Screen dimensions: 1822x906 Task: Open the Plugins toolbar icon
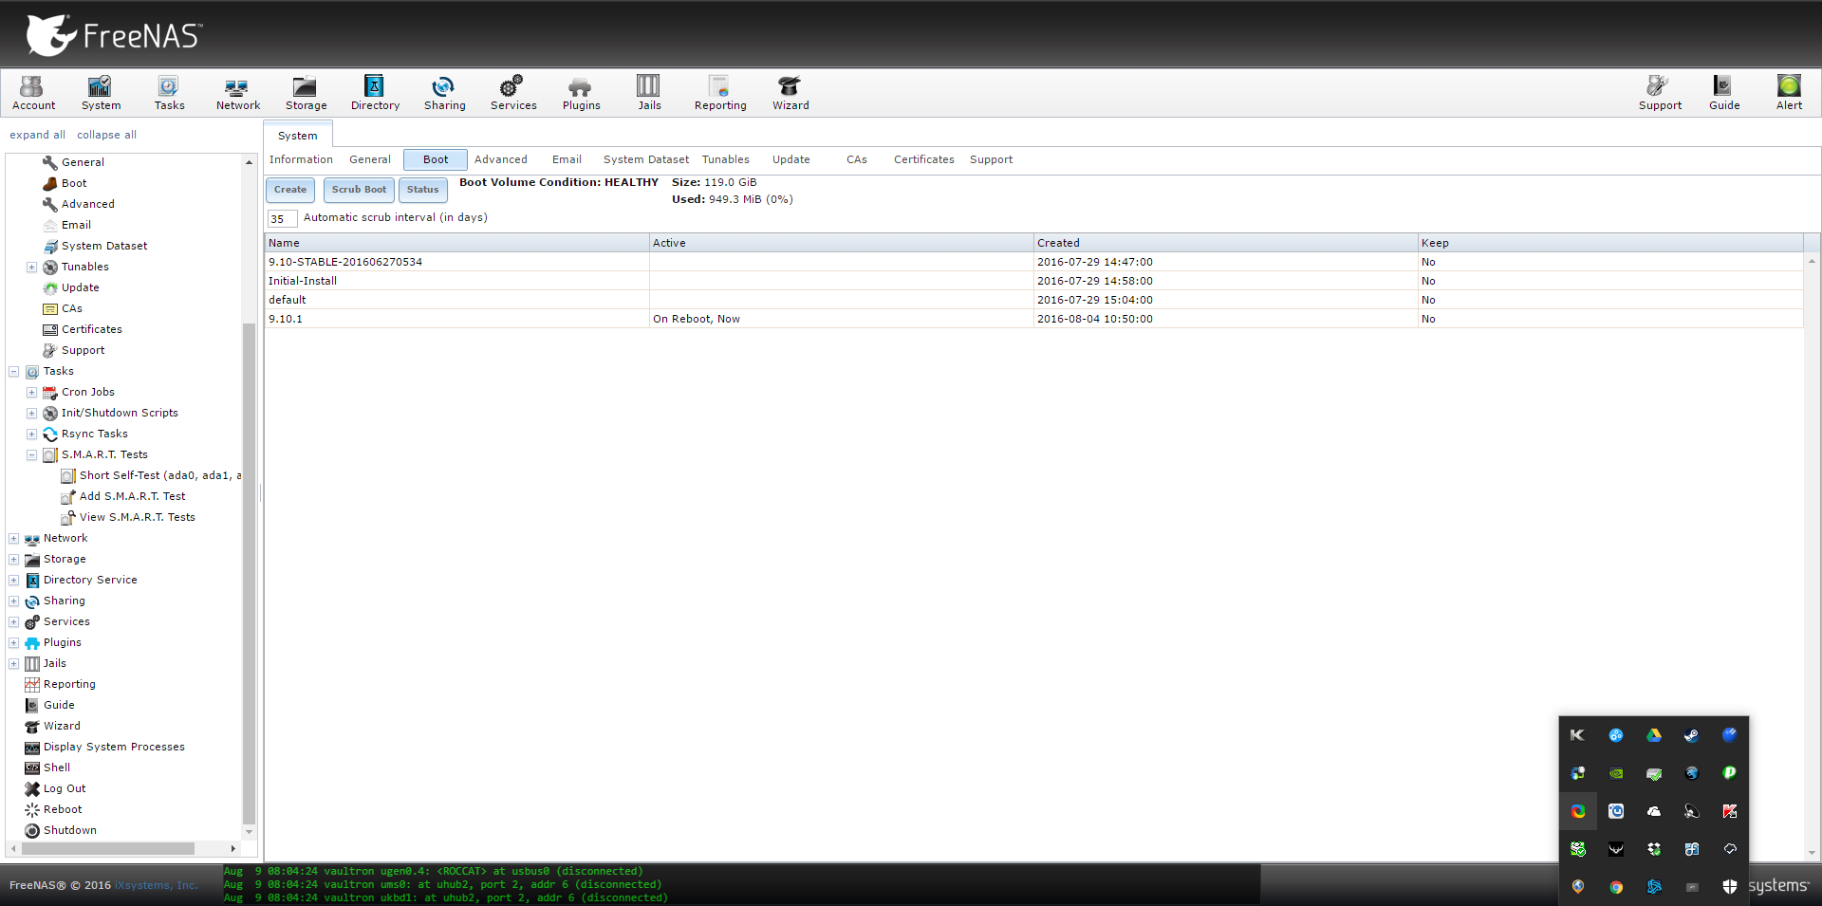(x=581, y=93)
